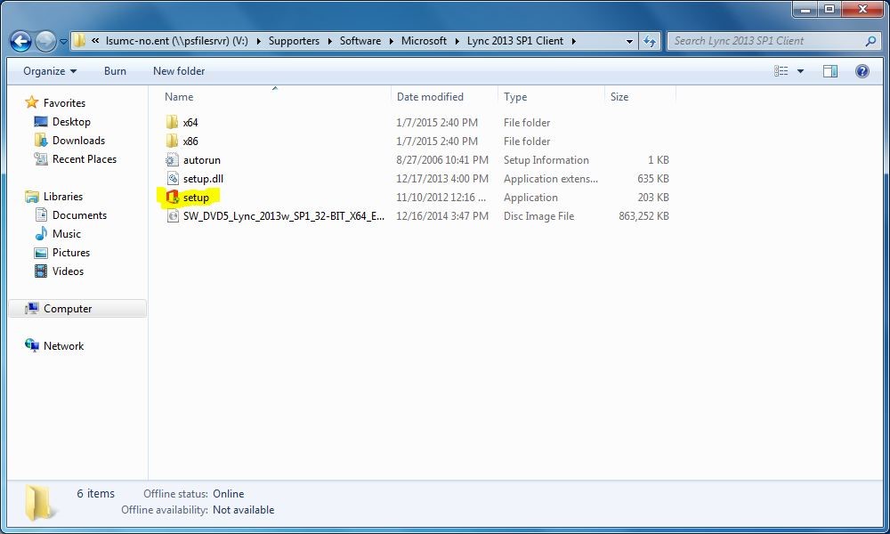Select the setup.dll file icon

point(173,178)
